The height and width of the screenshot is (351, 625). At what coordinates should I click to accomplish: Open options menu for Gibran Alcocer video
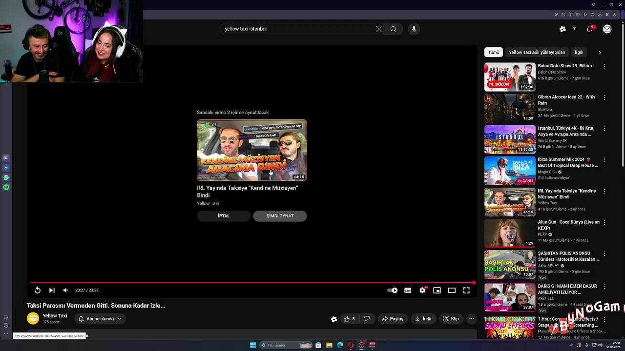pos(604,97)
